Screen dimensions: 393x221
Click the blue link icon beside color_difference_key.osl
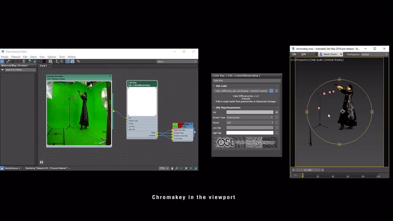point(272,91)
